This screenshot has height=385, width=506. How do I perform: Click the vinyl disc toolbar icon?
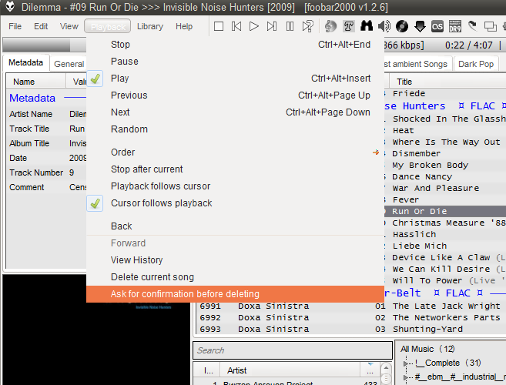click(x=401, y=26)
